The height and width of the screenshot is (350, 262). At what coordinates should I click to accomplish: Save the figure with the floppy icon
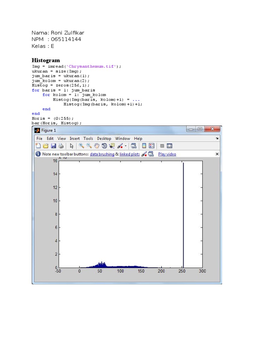click(x=54, y=146)
